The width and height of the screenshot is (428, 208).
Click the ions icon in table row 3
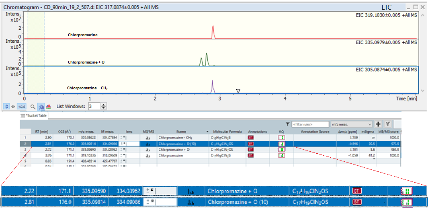coord(123,150)
